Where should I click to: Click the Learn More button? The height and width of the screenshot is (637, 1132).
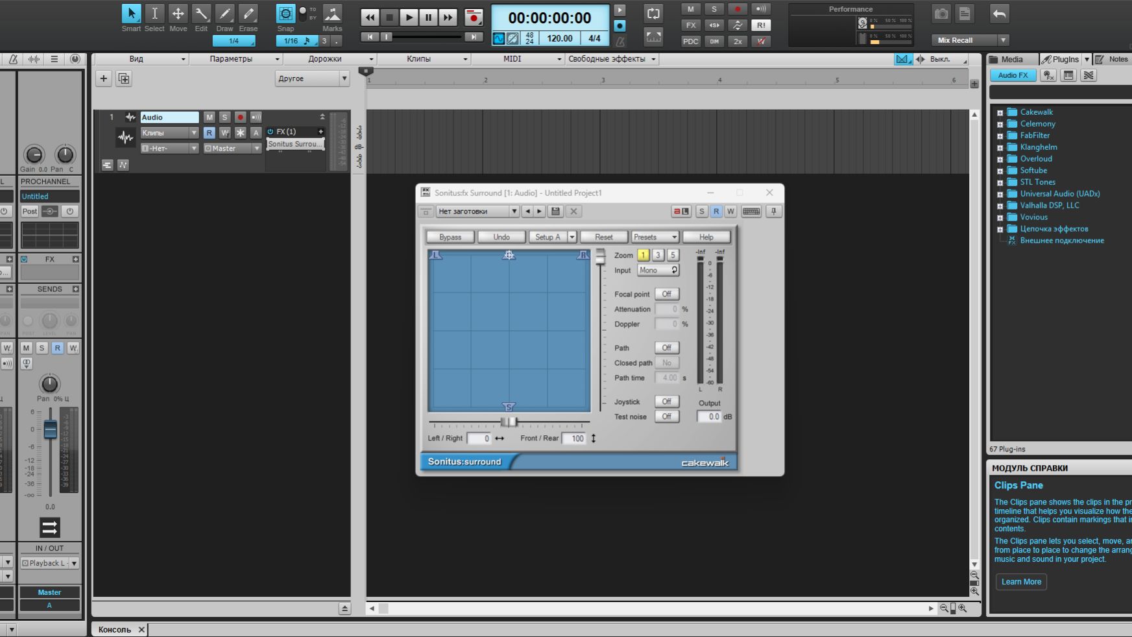[x=1021, y=582]
